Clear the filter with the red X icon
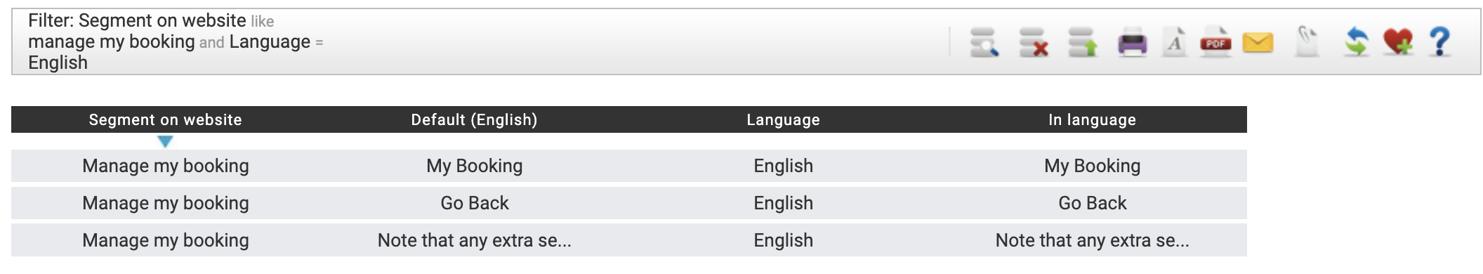 click(1034, 42)
